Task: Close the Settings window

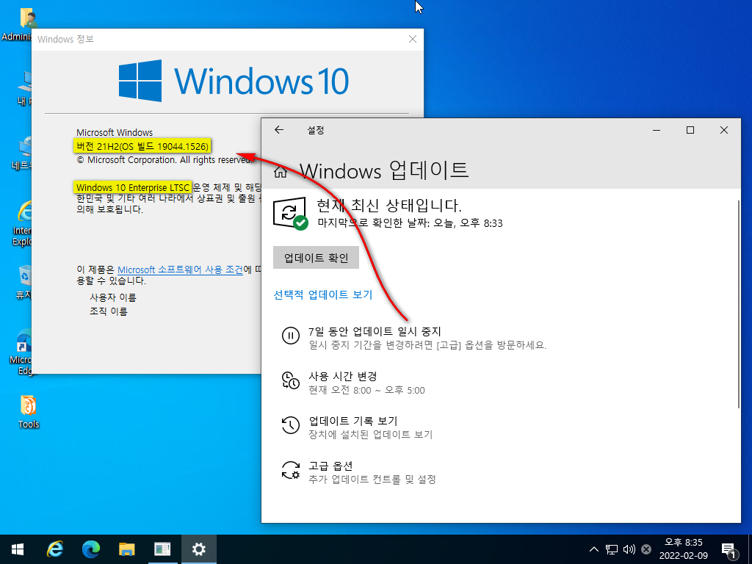Action: coord(724,130)
